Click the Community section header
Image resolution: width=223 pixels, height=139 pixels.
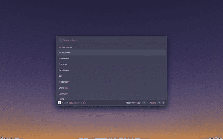63,93
